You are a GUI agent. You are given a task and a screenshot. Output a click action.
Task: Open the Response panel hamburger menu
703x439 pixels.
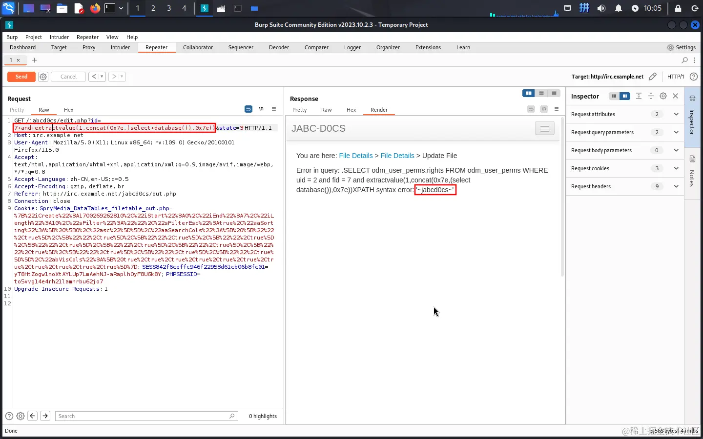pos(557,109)
